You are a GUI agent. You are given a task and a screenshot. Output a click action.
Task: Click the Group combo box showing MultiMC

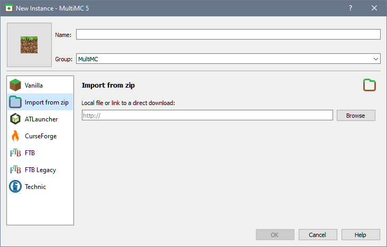[228, 59]
